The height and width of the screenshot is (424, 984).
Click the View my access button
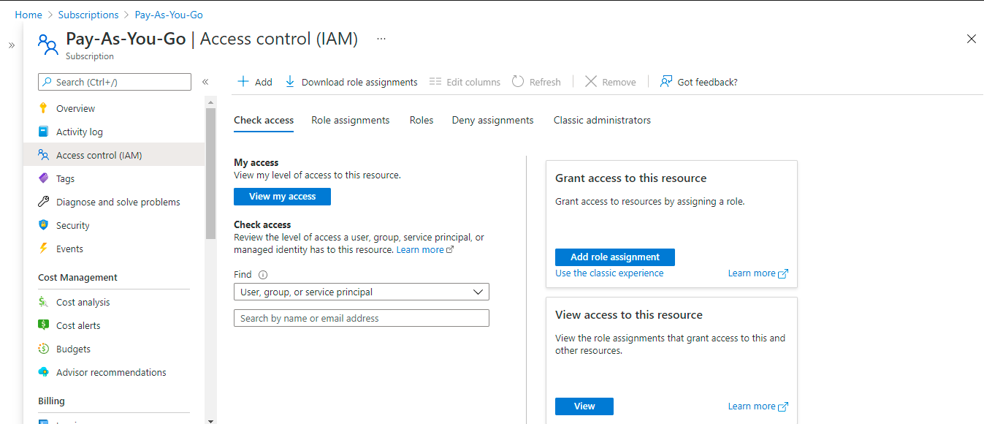tap(282, 197)
